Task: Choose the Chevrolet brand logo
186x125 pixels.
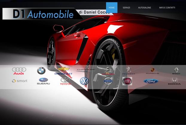Action: click(64, 71)
